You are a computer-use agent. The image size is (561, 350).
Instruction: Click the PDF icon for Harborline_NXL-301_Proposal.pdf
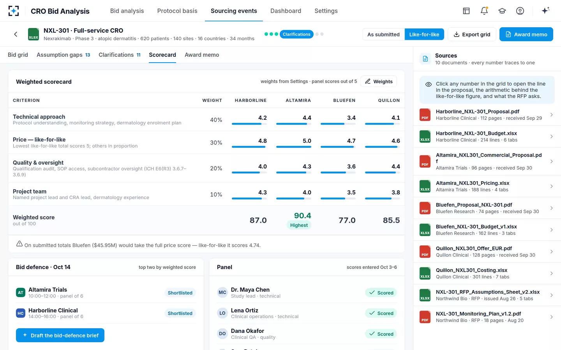click(425, 115)
